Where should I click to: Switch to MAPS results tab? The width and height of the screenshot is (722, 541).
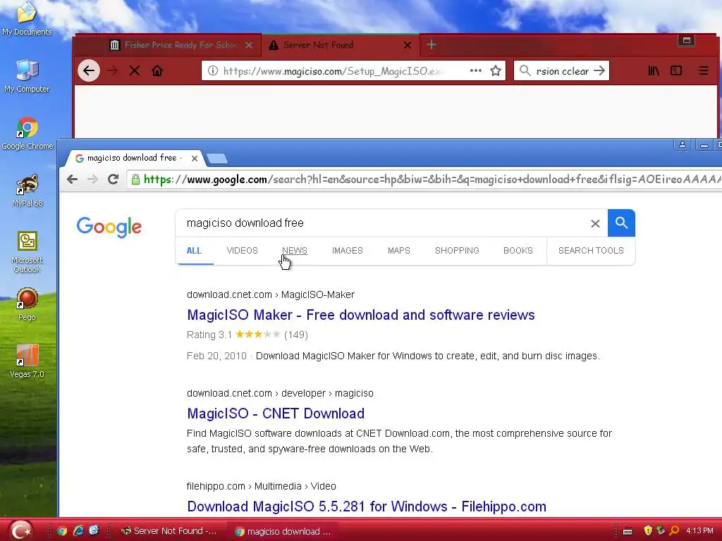coord(399,251)
